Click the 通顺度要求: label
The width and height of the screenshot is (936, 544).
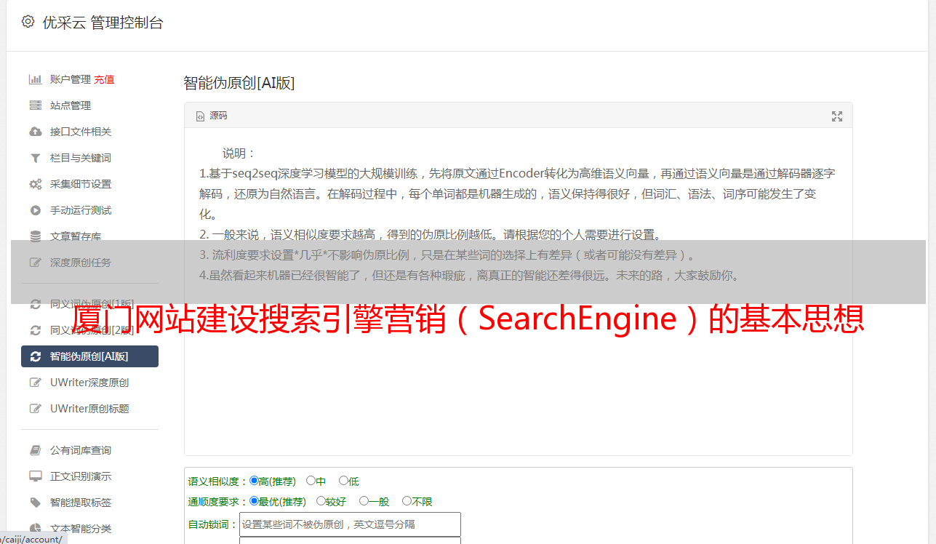[x=218, y=502]
